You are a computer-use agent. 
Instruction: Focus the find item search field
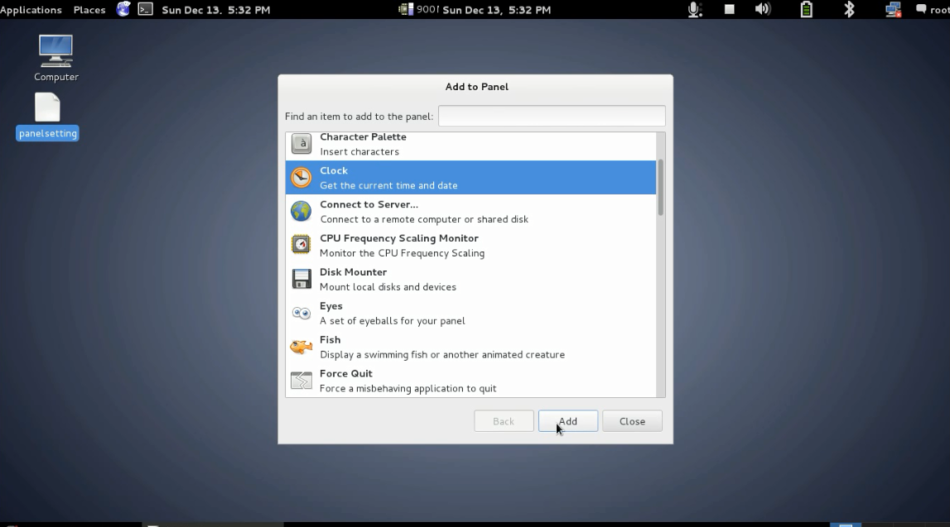(x=552, y=116)
